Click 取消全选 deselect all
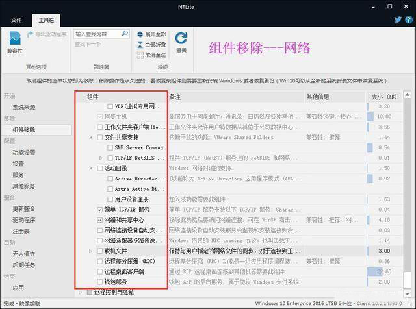The height and width of the screenshot is (309, 416). tap(151, 55)
